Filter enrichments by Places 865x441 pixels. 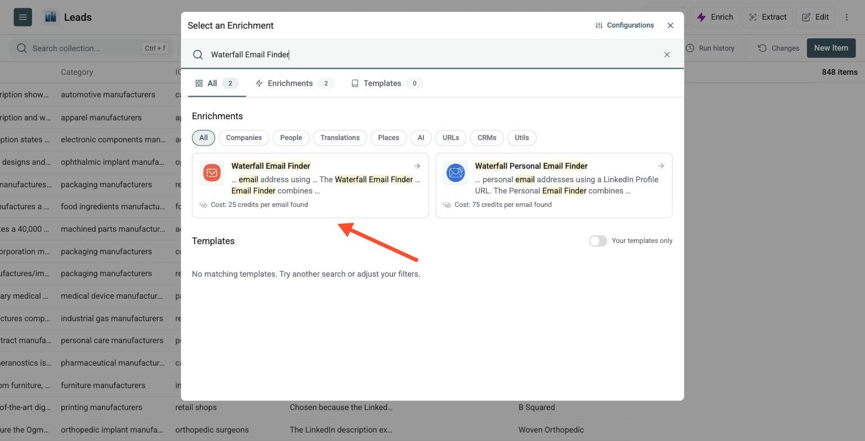(389, 138)
